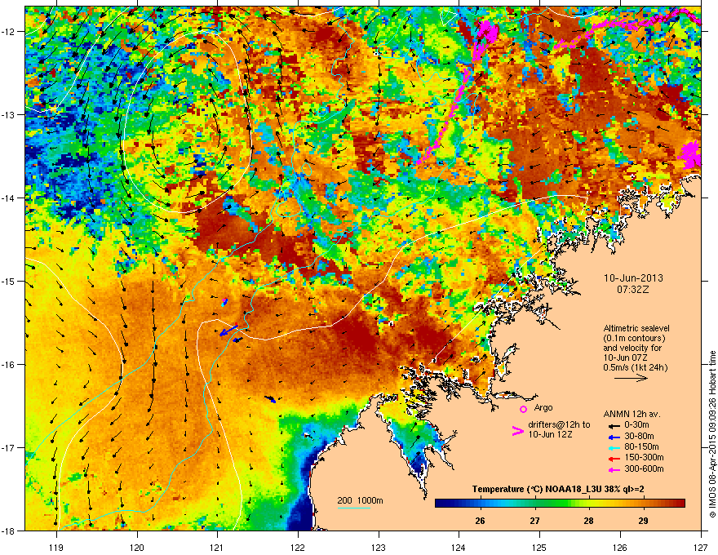
Task: Click the longitude axis label 125
Action: (x=539, y=547)
